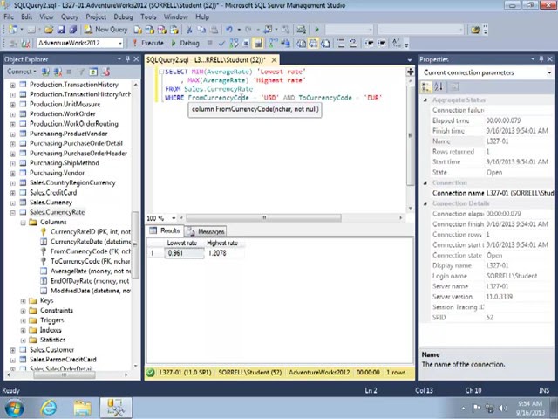Viewport: 558px width, 419px height.
Task: Expand the Sales.Customer table node
Action: pos(13,350)
